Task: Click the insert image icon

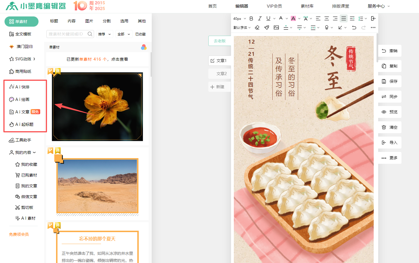Action: click(x=276, y=27)
